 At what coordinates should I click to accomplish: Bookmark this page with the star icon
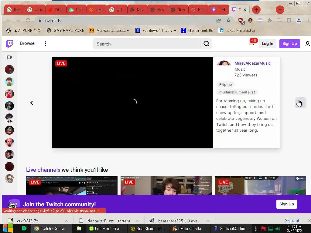pyautogui.click(x=228, y=20)
